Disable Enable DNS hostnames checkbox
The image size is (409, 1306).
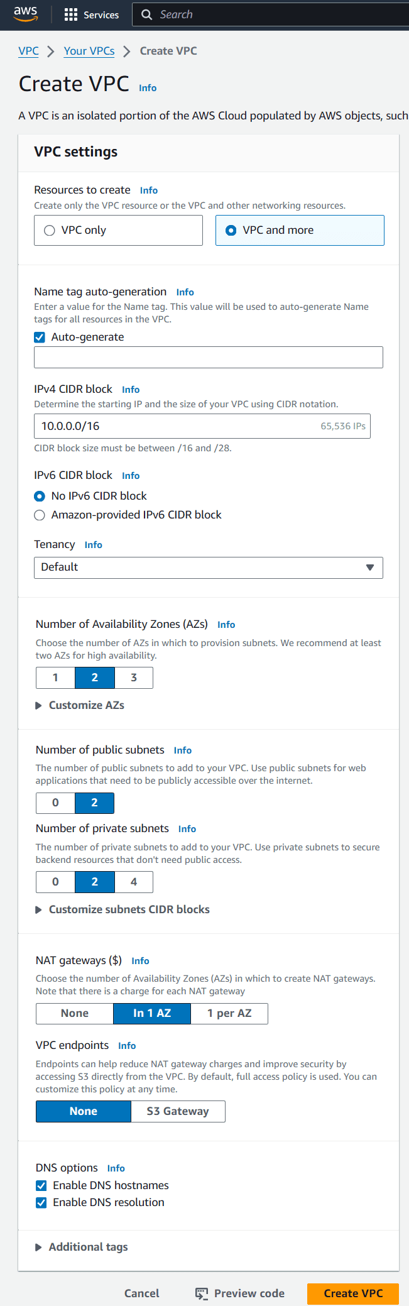pos(41,1185)
